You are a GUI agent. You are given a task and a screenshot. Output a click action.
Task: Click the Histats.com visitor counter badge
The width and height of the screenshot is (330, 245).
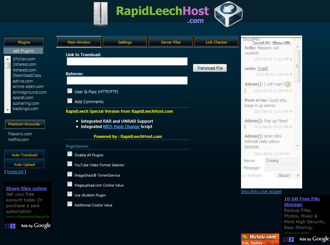(260, 239)
